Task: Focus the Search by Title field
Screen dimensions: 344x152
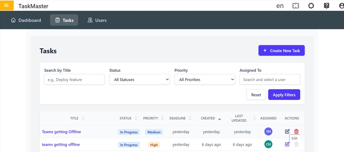Action: (74, 80)
